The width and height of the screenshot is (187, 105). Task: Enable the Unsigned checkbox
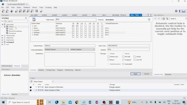click(x=123, y=60)
